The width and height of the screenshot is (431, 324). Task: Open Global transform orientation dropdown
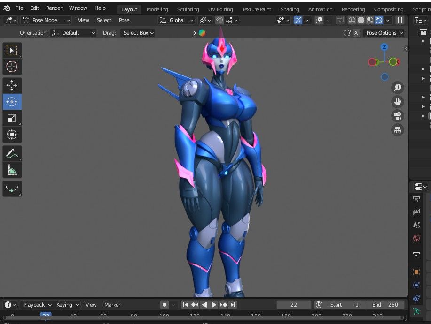click(x=176, y=20)
